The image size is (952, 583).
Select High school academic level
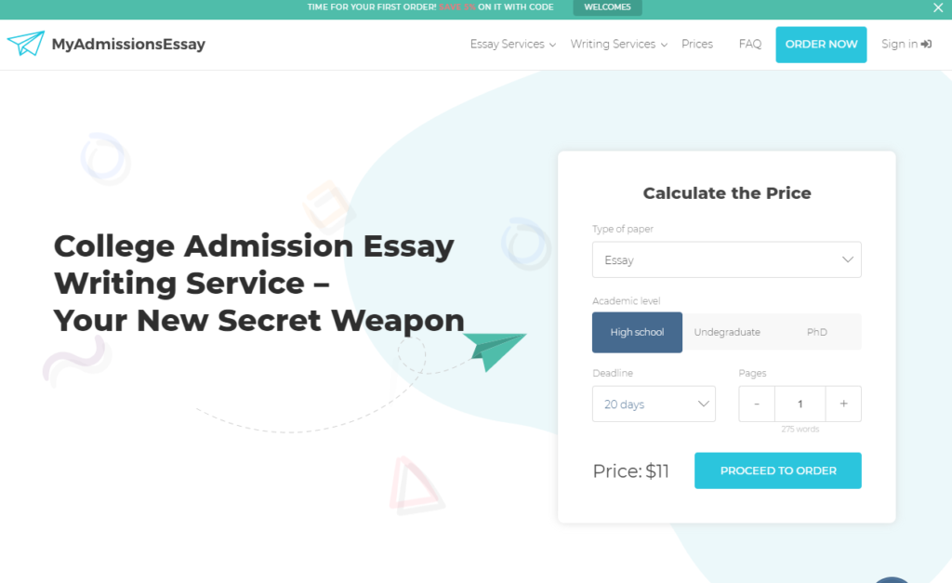(637, 332)
